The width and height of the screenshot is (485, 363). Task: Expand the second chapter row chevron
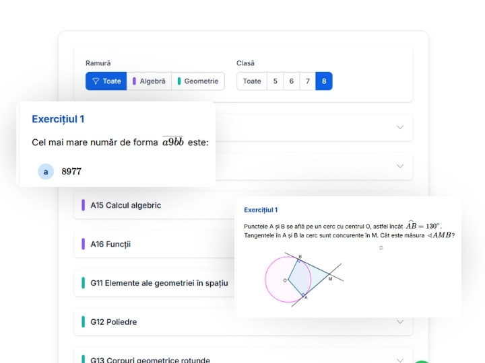coord(400,166)
